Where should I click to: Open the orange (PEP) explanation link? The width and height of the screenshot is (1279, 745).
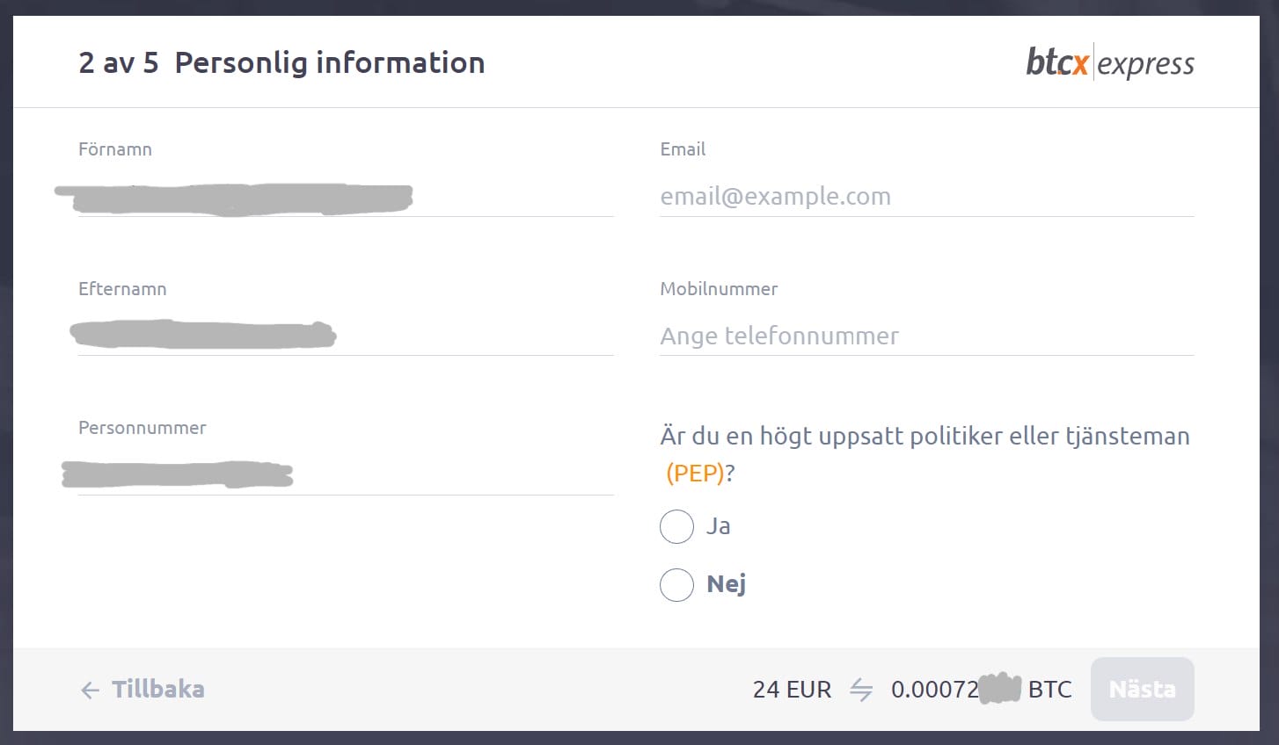(695, 474)
